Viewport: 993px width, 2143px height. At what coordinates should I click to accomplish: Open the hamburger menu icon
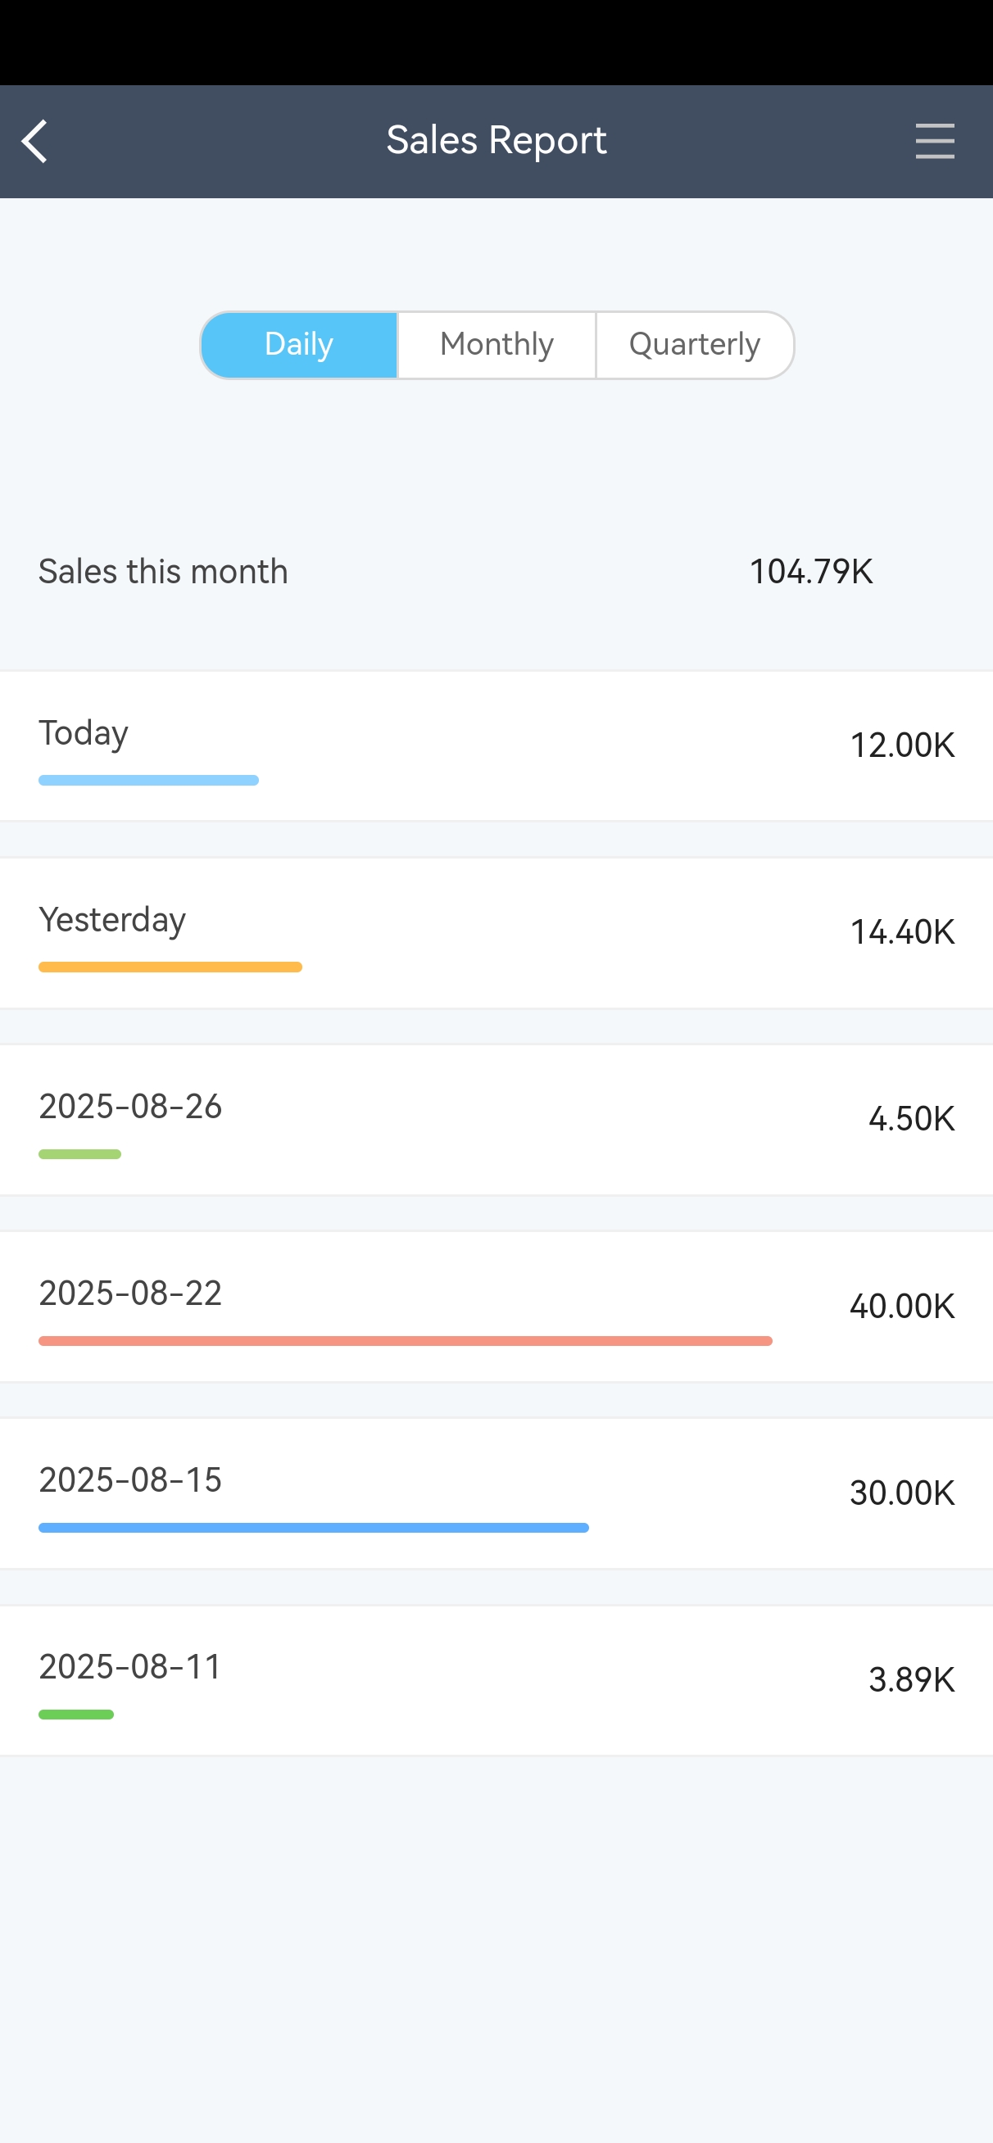click(934, 142)
